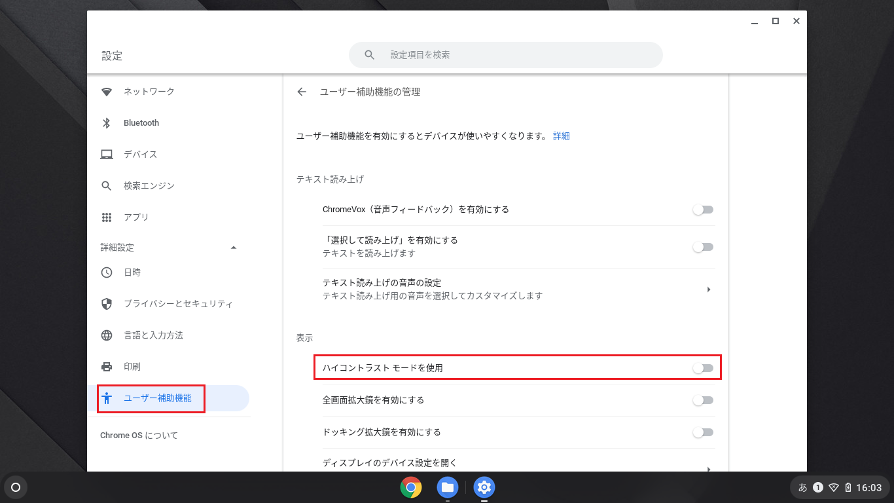Click the あ input method indicator in the tray
Viewport: 894px width, 503px height.
coord(803,487)
